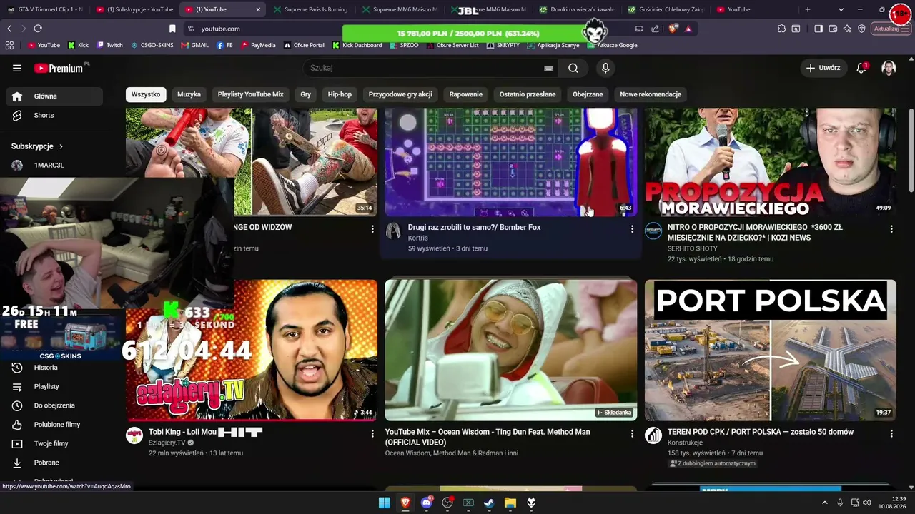
Task: Click the Konstrukcje channel avatar
Action: pos(653,435)
